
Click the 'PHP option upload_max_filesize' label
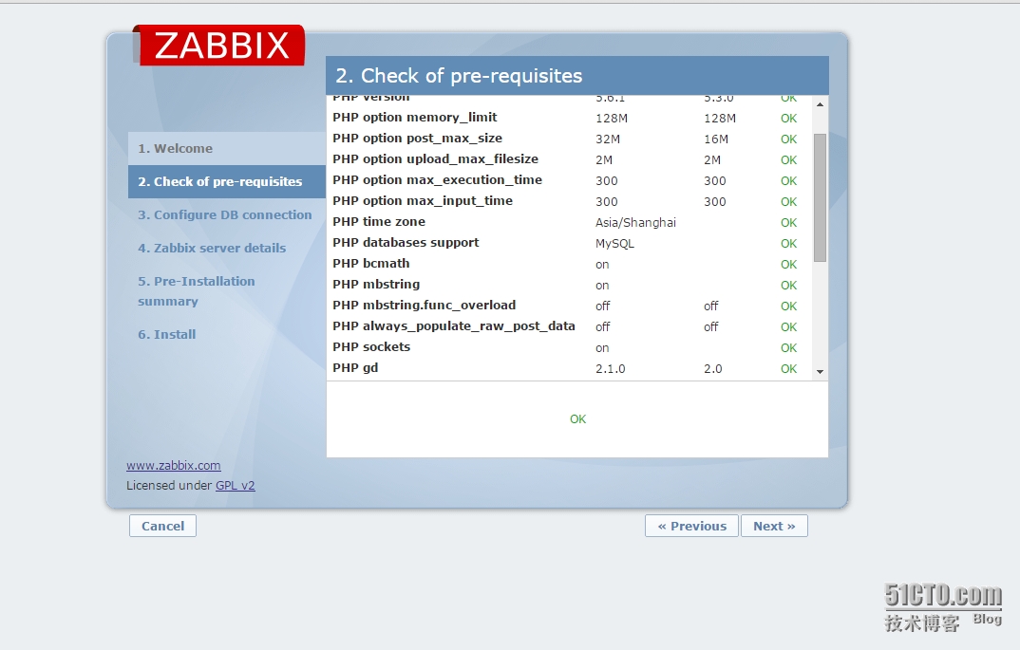pos(435,158)
